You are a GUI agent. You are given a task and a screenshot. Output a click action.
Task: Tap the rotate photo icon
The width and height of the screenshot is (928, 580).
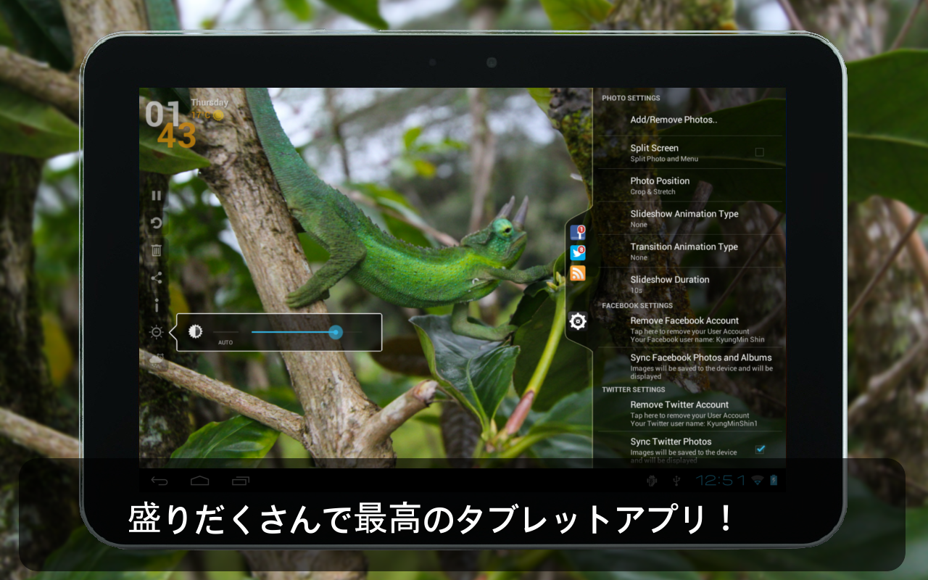pyautogui.click(x=157, y=223)
